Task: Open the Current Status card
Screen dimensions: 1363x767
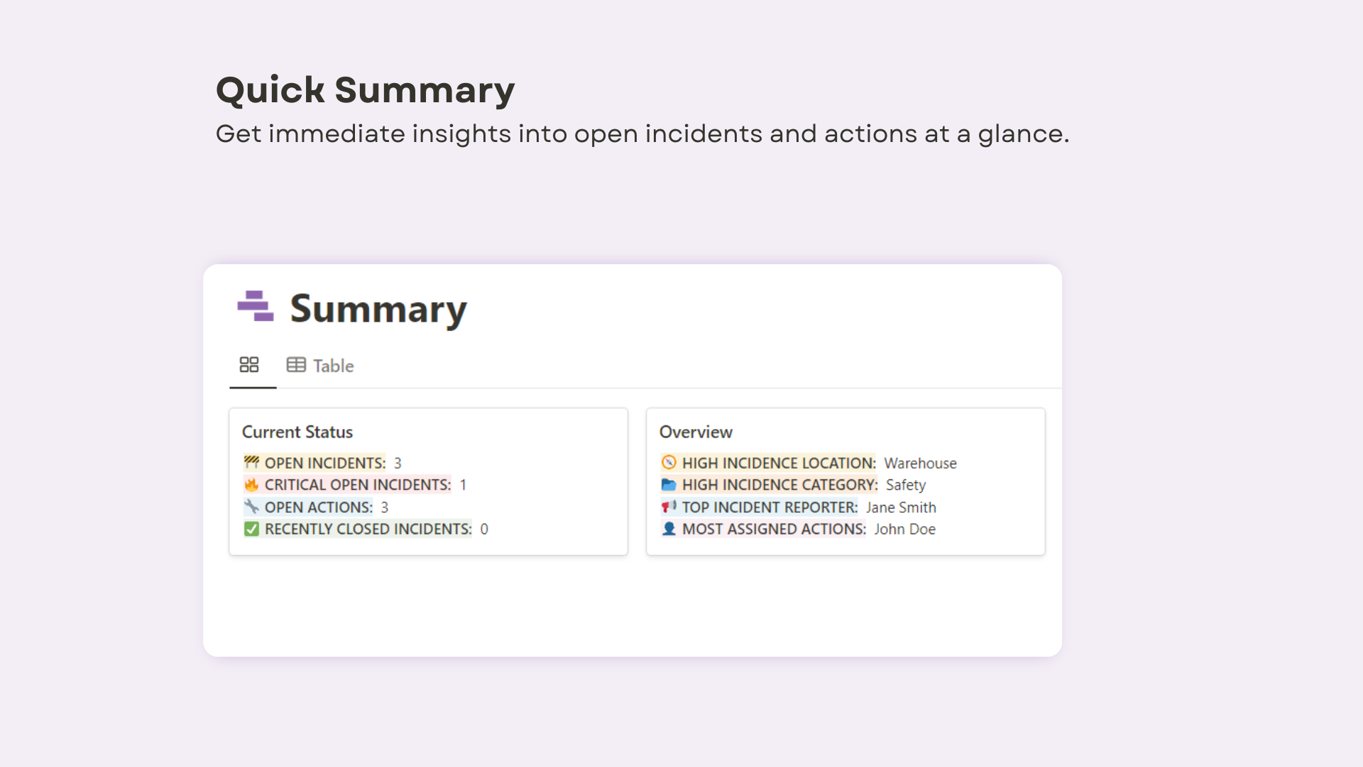Action: 428,482
